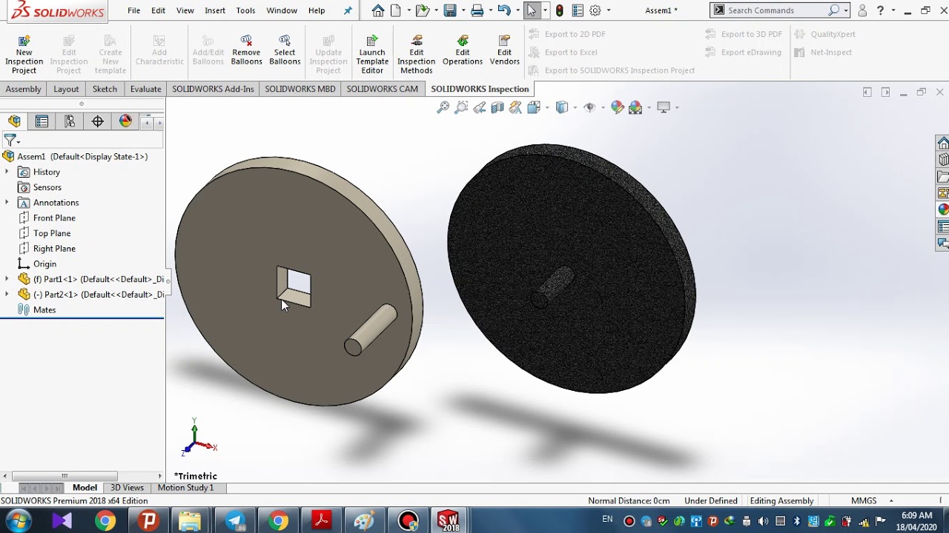This screenshot has width=949, height=533.
Task: Switch to the Evaluate tab
Action: tap(145, 89)
